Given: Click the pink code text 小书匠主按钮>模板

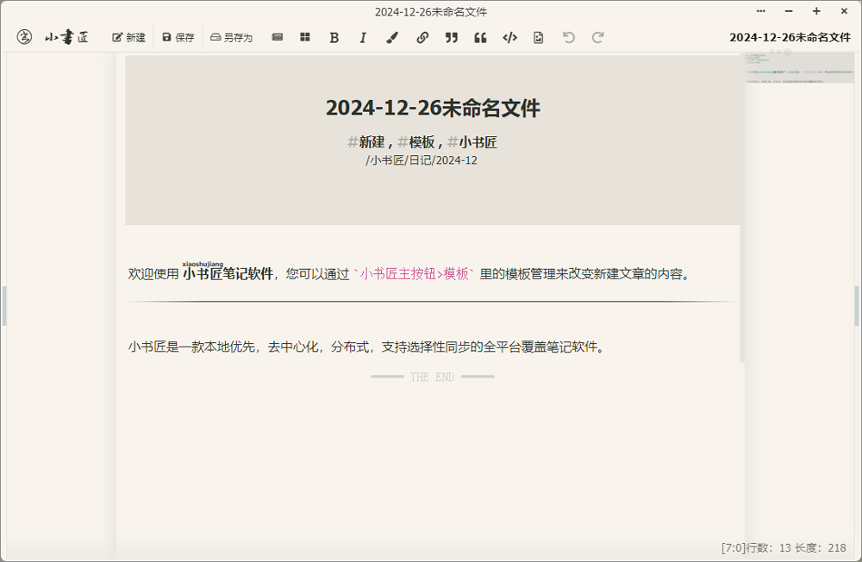Looking at the screenshot, I should [x=414, y=274].
